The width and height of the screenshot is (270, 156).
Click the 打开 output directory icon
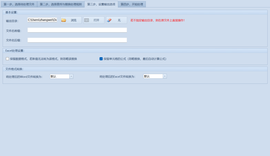point(86,20)
